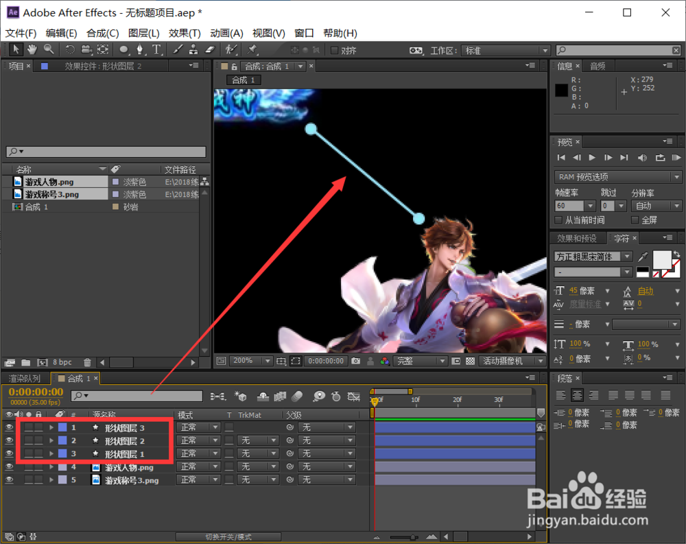Screen dimensions: 686x544
Task: Select the Pen tool
Action: coord(140,49)
